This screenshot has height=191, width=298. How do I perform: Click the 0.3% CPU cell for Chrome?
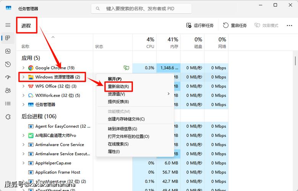[144, 68]
